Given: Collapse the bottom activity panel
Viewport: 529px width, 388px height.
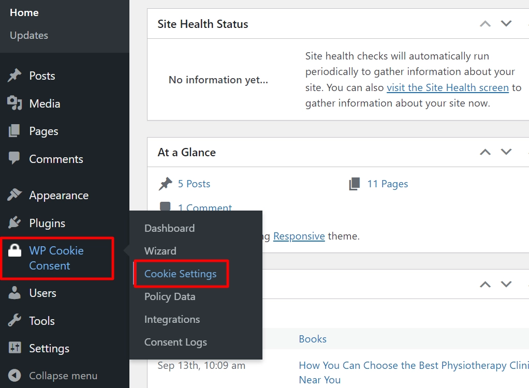Looking at the screenshot, I should [485, 284].
